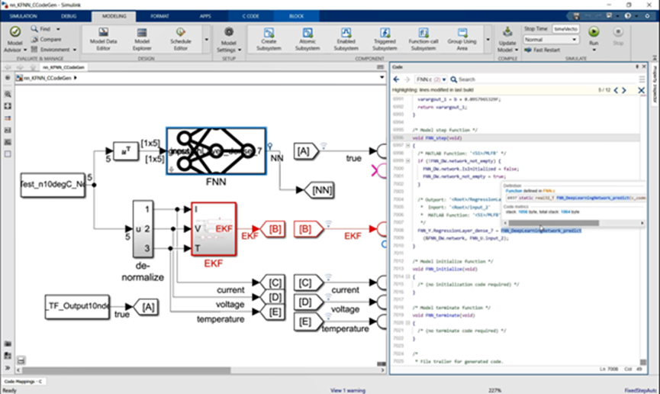Screen dimensions: 660x394
Task: Switch to the Debug tab
Action: (69, 16)
